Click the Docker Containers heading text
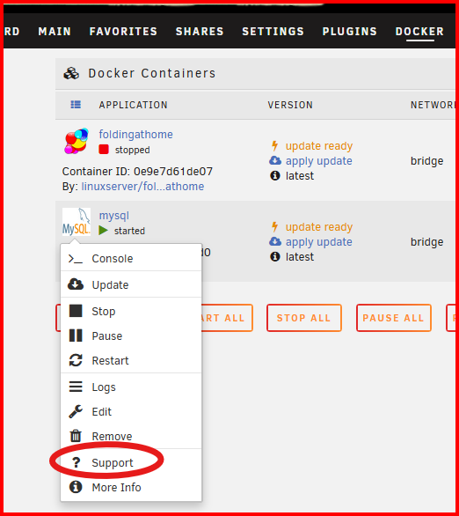Viewport: 459px width, 516px height. click(152, 73)
